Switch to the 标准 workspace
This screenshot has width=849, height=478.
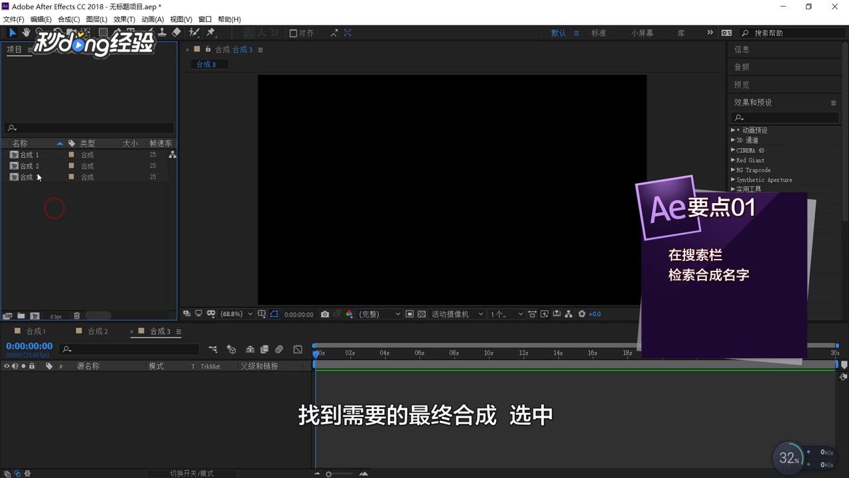point(599,33)
